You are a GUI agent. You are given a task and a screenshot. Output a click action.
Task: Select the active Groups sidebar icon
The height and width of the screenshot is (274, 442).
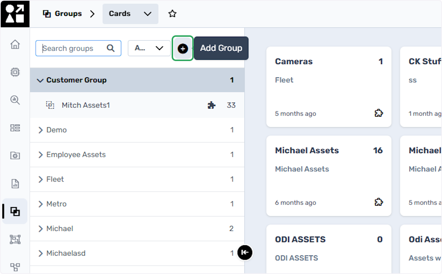15,211
